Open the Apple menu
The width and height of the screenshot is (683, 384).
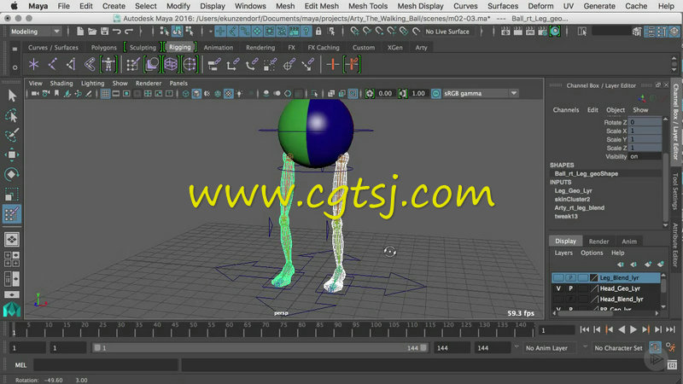(14, 6)
